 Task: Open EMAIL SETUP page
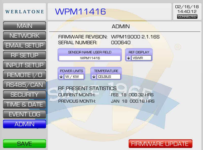pos(24,46)
